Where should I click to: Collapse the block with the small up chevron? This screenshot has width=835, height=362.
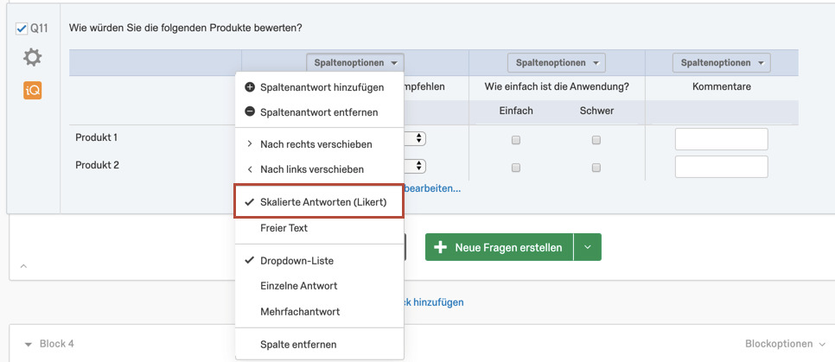pyautogui.click(x=22, y=265)
